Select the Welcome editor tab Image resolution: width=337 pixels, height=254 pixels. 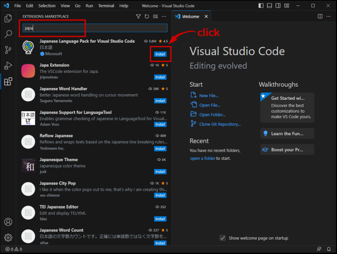click(x=191, y=16)
